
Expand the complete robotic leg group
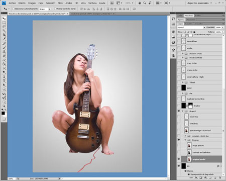[185, 136]
